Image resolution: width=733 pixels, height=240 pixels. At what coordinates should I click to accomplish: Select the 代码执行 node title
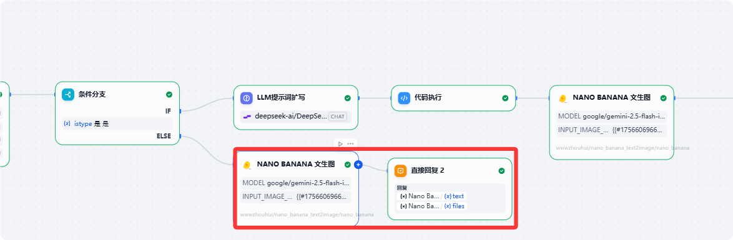coord(428,98)
